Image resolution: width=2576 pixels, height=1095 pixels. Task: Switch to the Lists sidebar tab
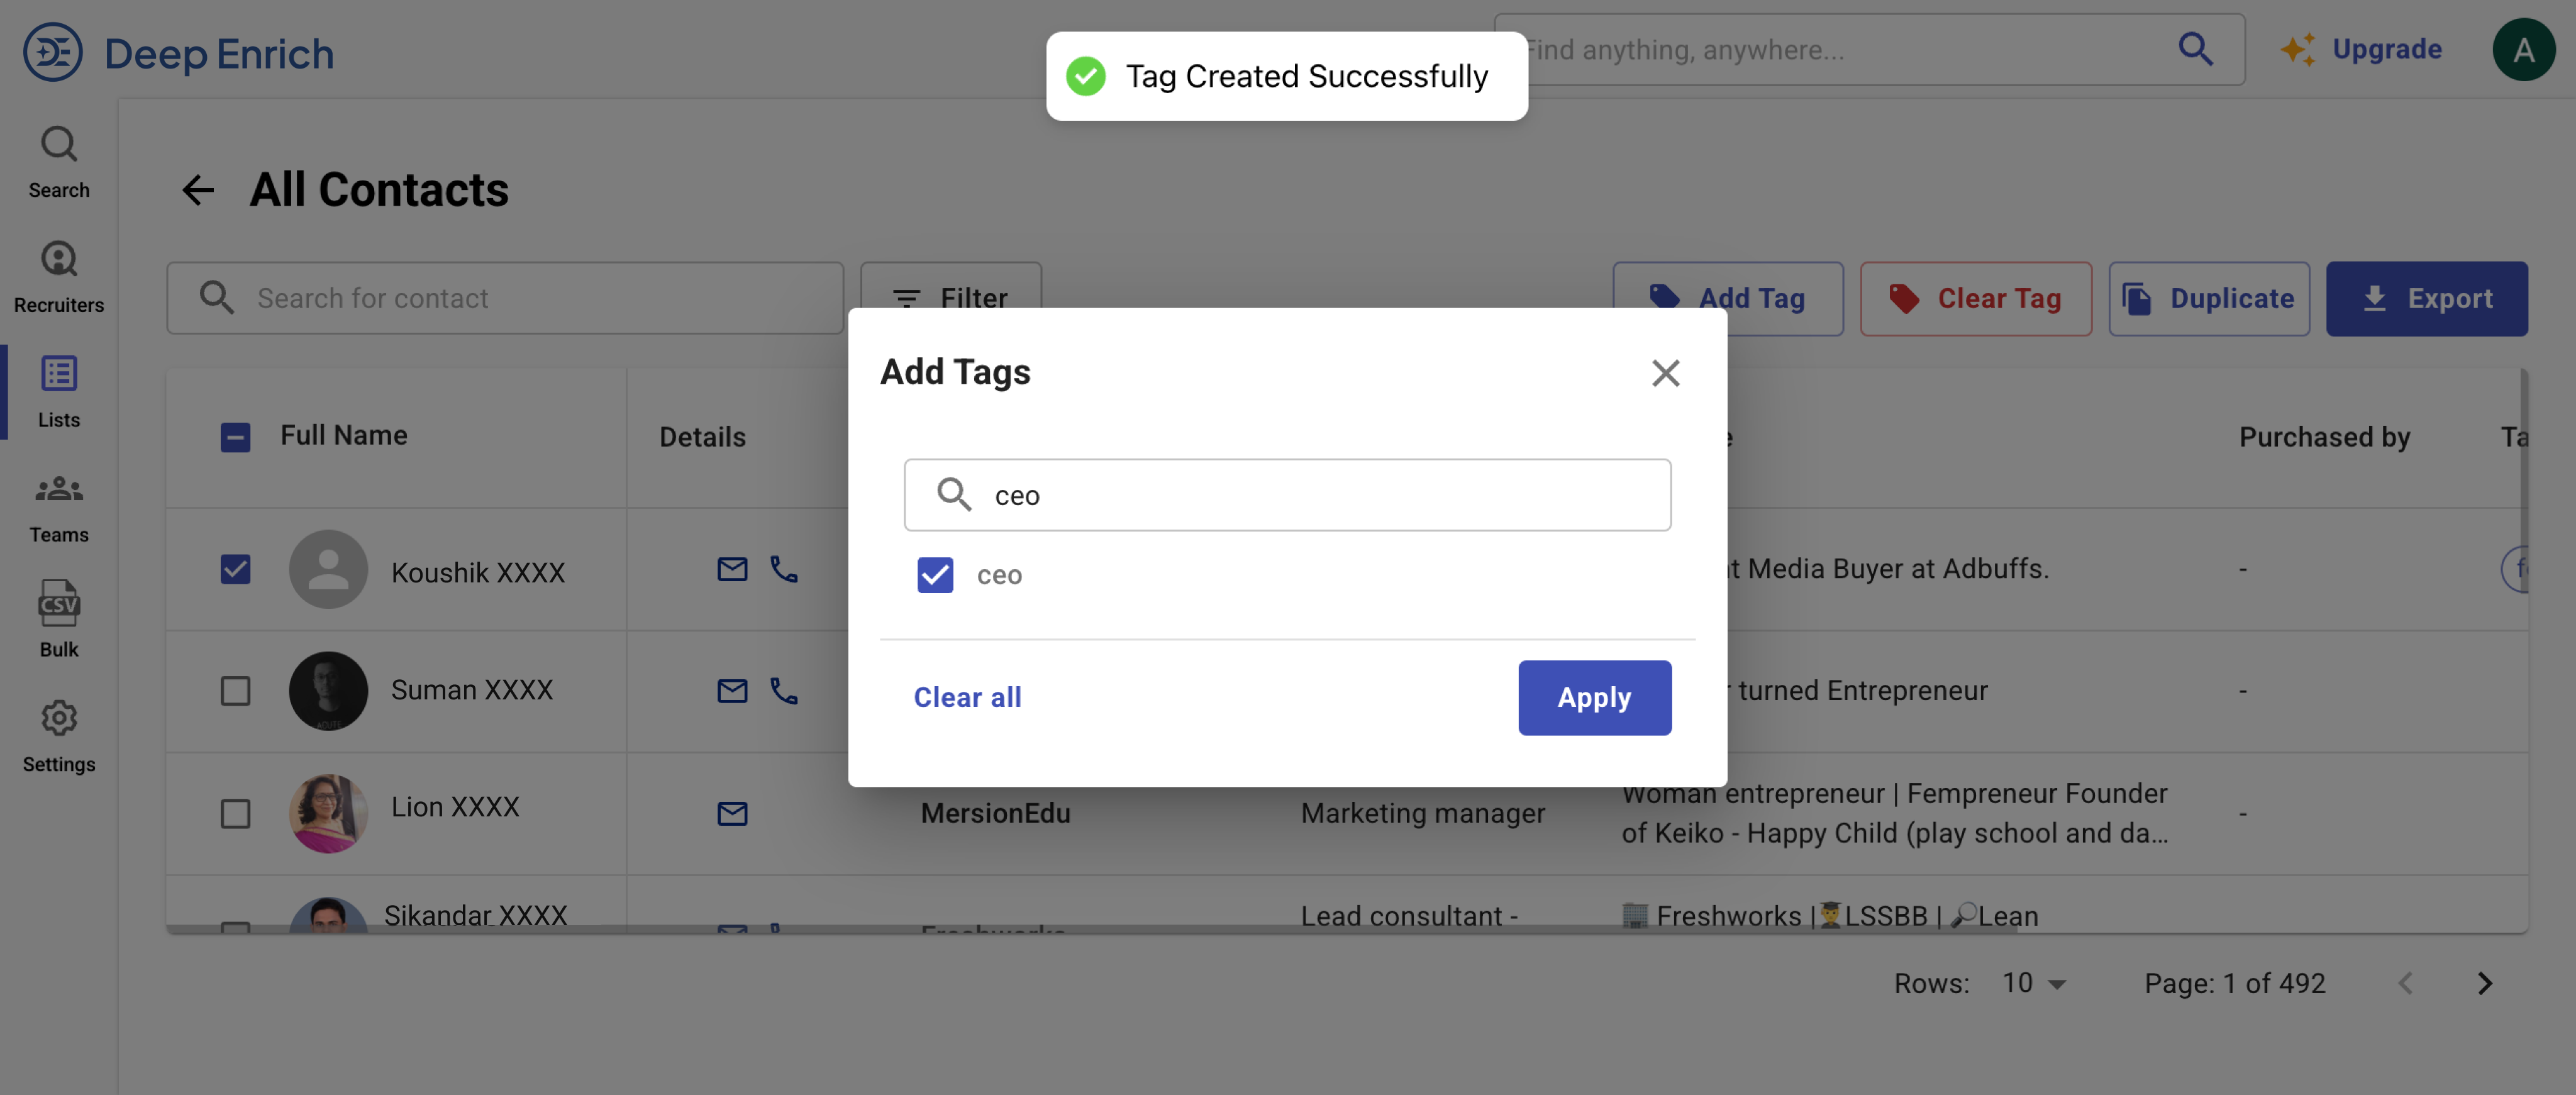tap(58, 391)
